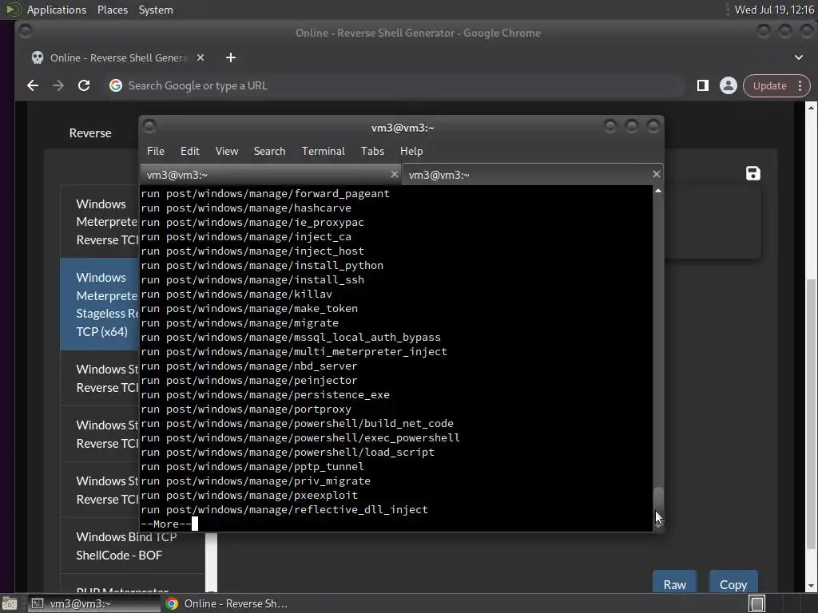The image size is (818, 613).
Task: Open the terminal File menu
Action: click(x=156, y=151)
